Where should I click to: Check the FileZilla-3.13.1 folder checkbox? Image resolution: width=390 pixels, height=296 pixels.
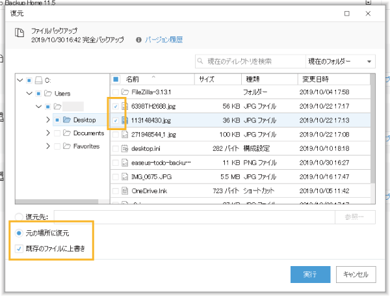click(x=116, y=92)
